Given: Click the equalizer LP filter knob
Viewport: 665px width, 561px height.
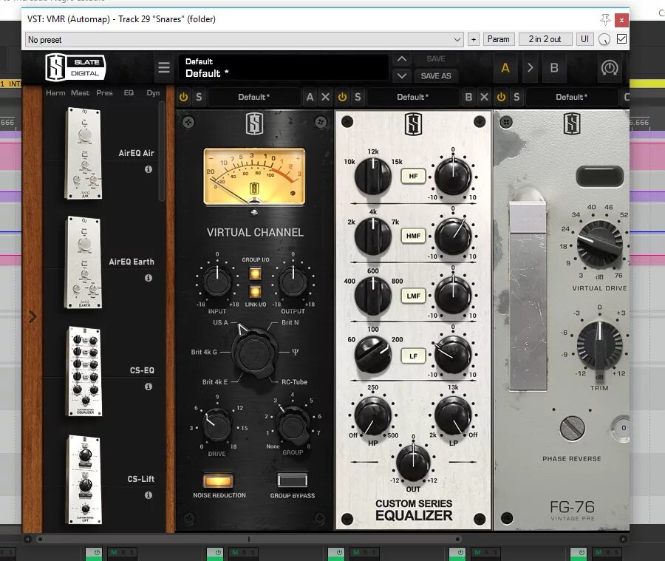Looking at the screenshot, I should pos(453,416).
